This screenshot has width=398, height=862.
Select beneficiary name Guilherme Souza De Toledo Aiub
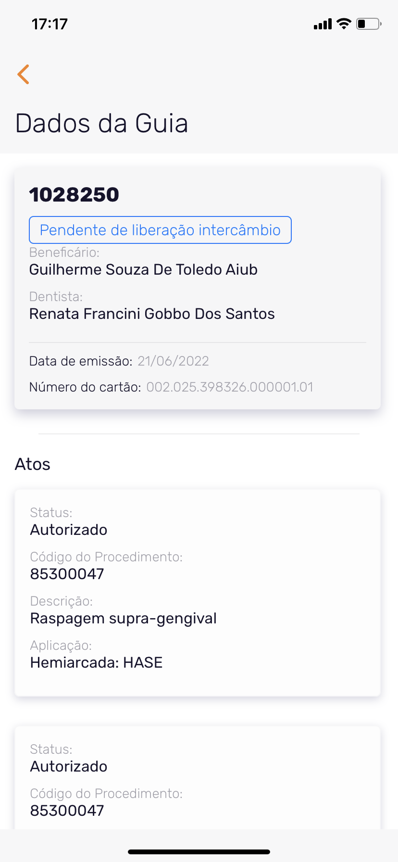click(x=143, y=269)
